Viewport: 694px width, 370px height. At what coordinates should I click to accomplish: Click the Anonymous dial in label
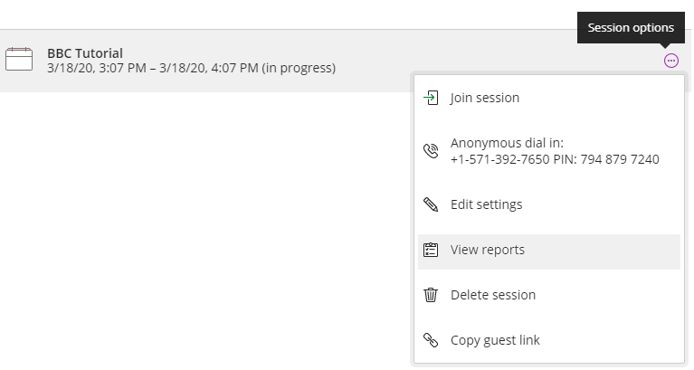507,143
